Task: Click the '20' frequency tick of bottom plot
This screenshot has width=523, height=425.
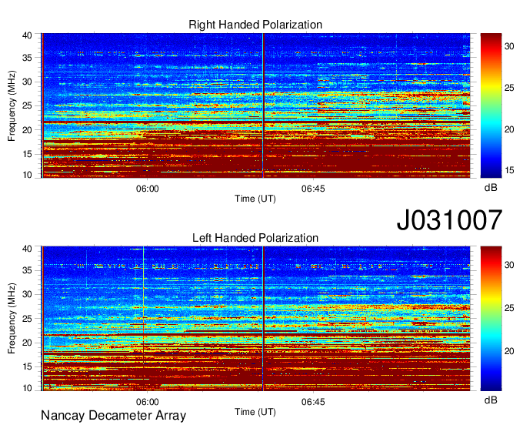Action: coord(28,343)
